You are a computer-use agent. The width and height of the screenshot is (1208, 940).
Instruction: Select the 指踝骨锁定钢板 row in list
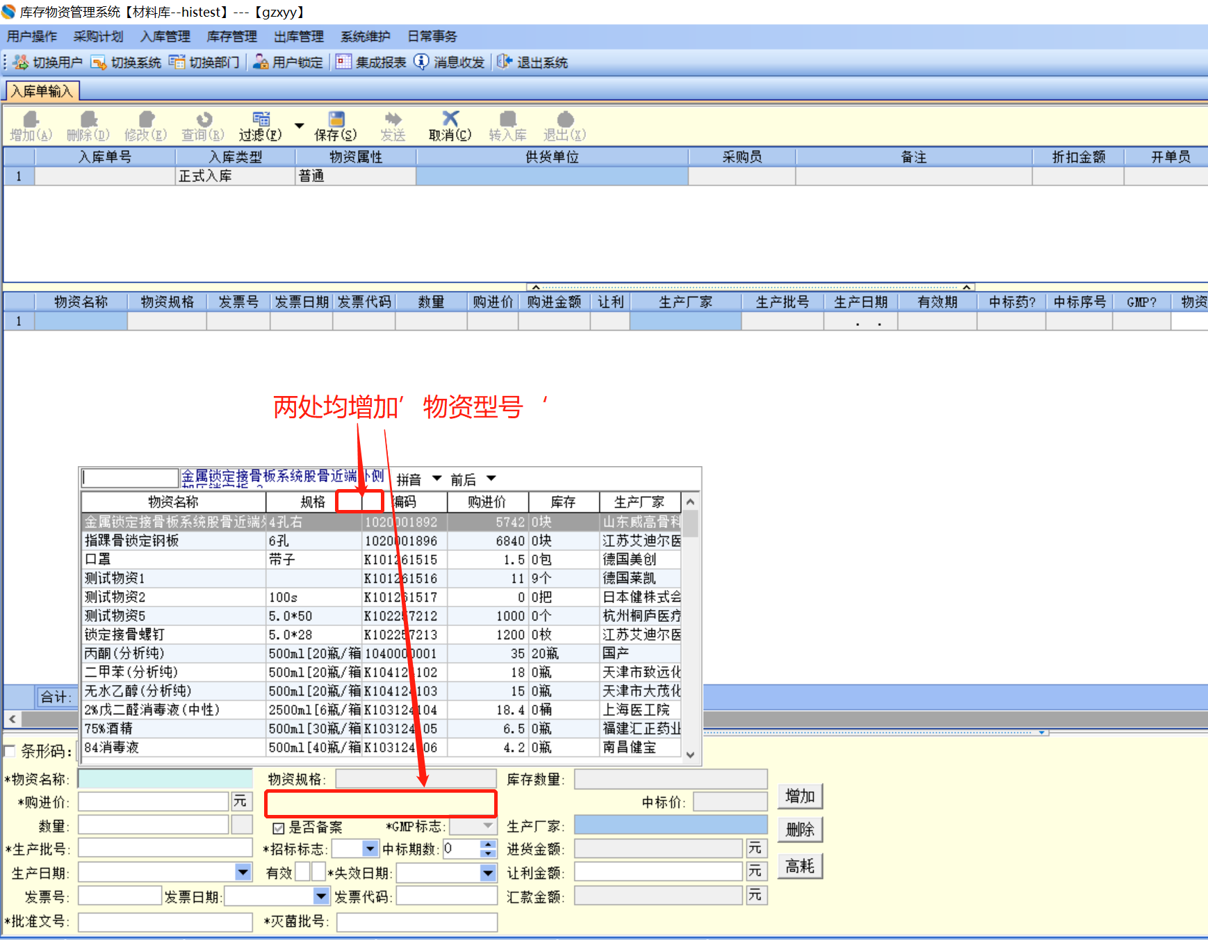click(381, 541)
